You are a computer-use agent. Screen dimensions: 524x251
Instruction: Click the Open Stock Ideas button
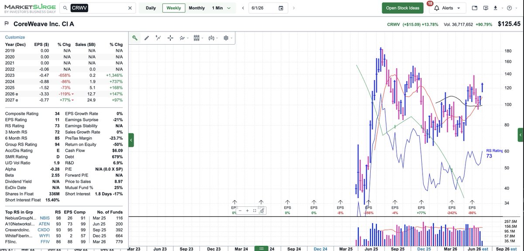(x=402, y=8)
